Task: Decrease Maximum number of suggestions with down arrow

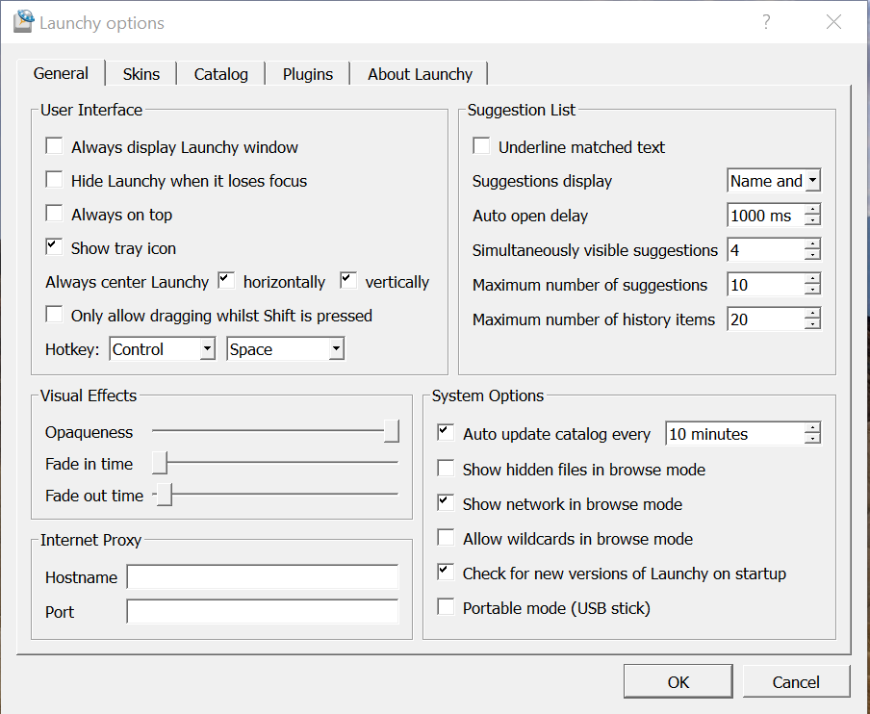Action: pos(813,291)
